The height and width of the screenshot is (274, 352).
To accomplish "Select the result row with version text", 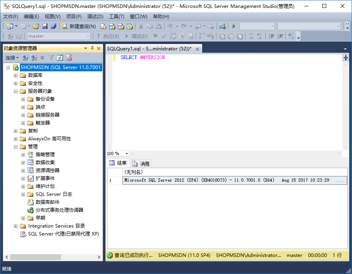I will coord(230,180).
